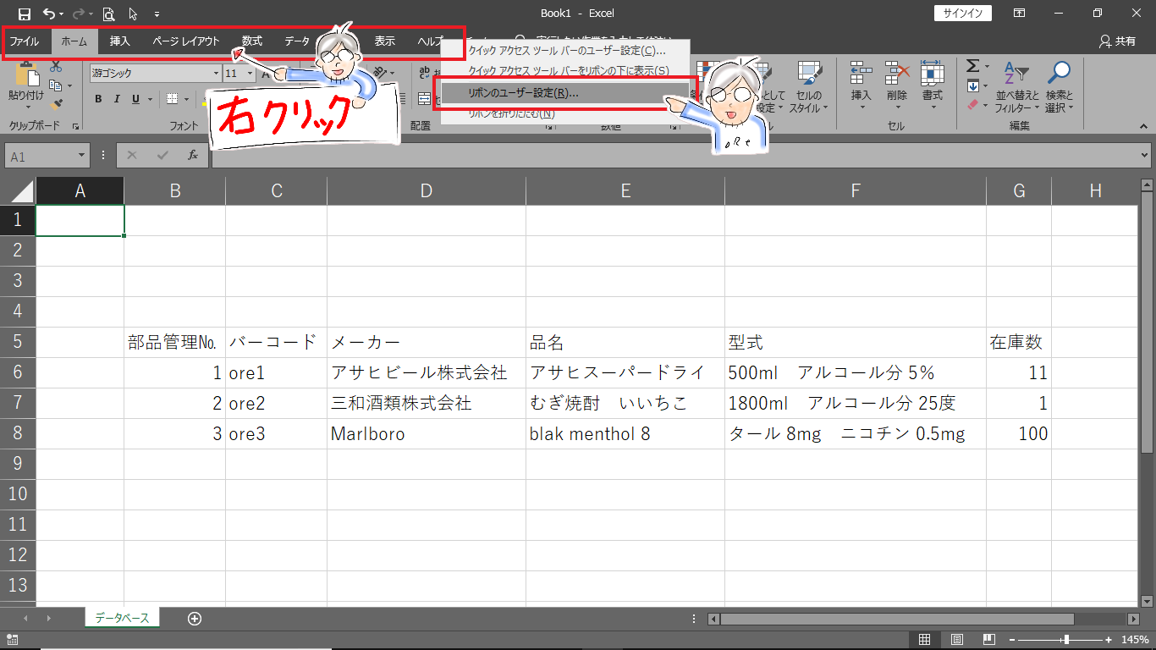Open 検索と選択 find and select magnifier

coord(1058,87)
